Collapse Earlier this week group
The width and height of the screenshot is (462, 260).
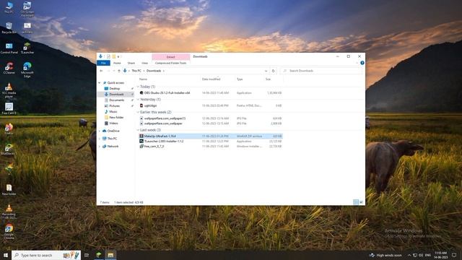[x=138, y=113]
